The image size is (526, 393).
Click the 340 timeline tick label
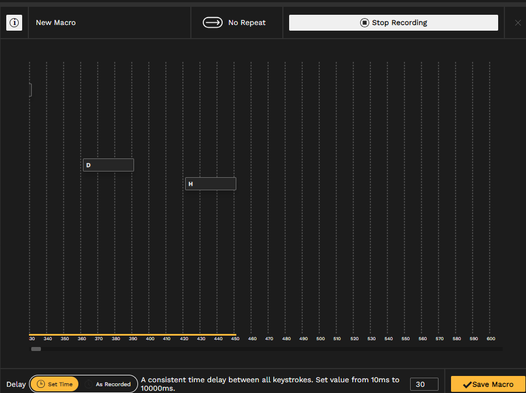click(x=48, y=338)
